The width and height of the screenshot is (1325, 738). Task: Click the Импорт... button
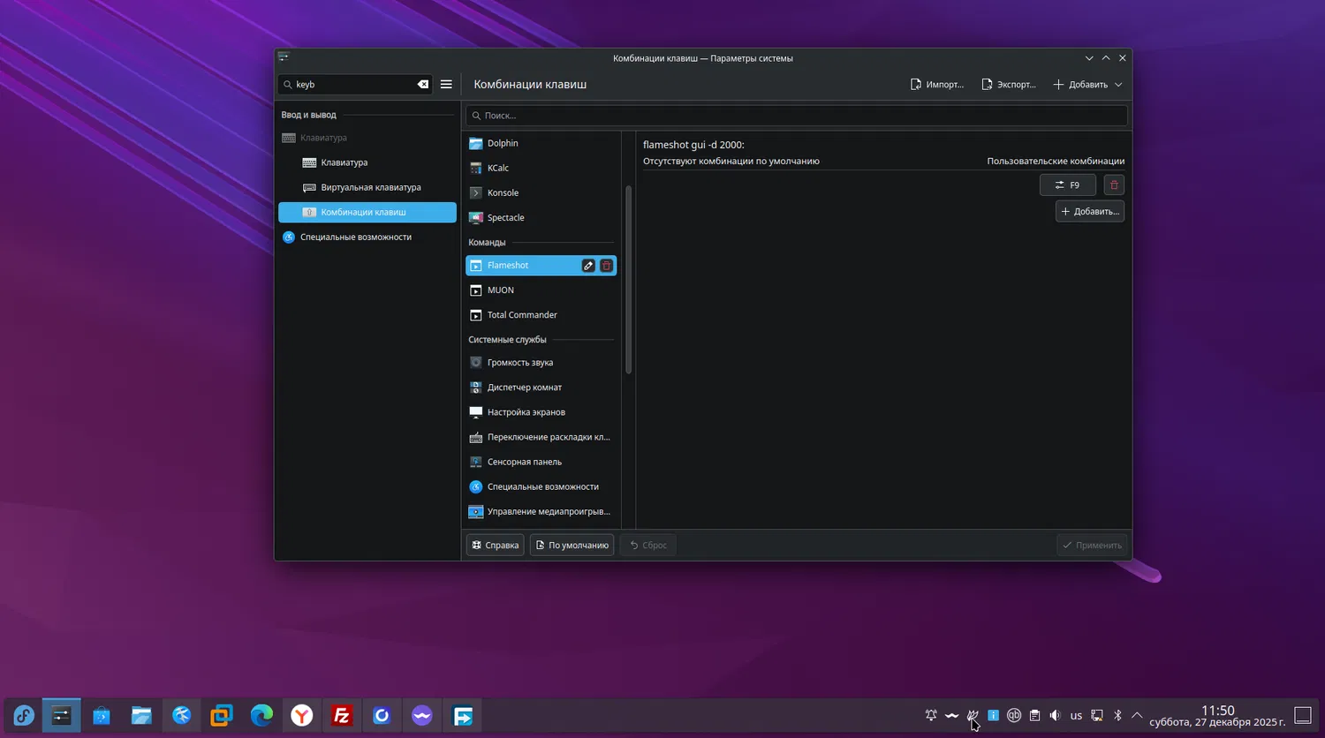[937, 85]
